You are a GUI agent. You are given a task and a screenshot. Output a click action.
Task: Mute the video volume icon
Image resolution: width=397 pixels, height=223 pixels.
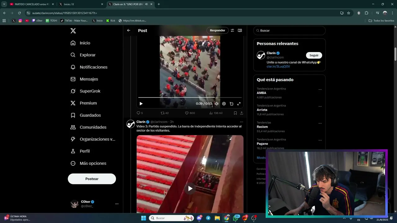[216, 104]
